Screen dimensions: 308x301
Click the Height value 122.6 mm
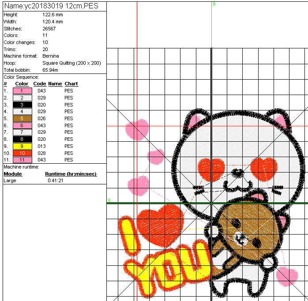pos(53,15)
